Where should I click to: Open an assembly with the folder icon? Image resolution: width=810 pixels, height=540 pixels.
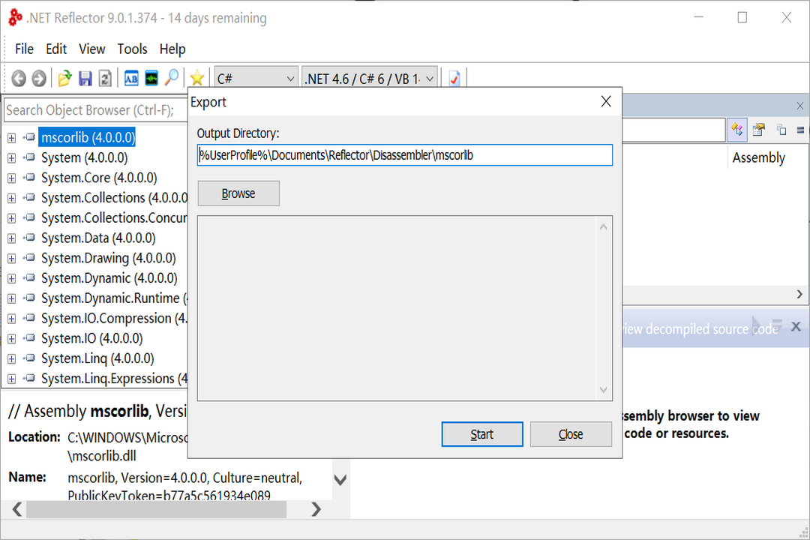tap(64, 77)
